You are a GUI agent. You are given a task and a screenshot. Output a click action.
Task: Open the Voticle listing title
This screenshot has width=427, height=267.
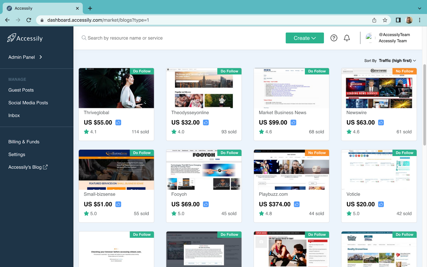[x=353, y=194]
